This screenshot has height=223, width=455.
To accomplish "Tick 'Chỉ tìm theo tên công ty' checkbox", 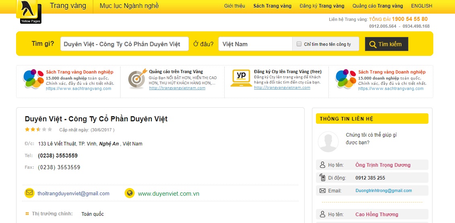I will coord(299,44).
